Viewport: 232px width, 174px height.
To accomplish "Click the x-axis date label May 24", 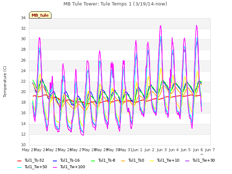I will coord(41,150).
